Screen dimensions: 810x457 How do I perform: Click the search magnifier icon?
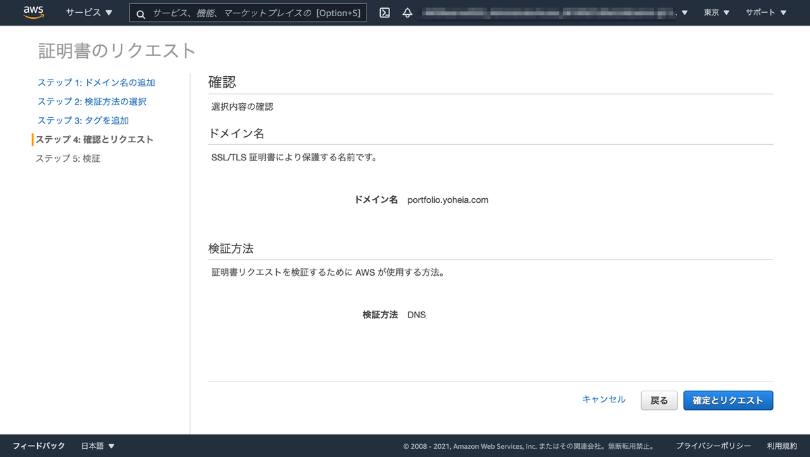[141, 13]
